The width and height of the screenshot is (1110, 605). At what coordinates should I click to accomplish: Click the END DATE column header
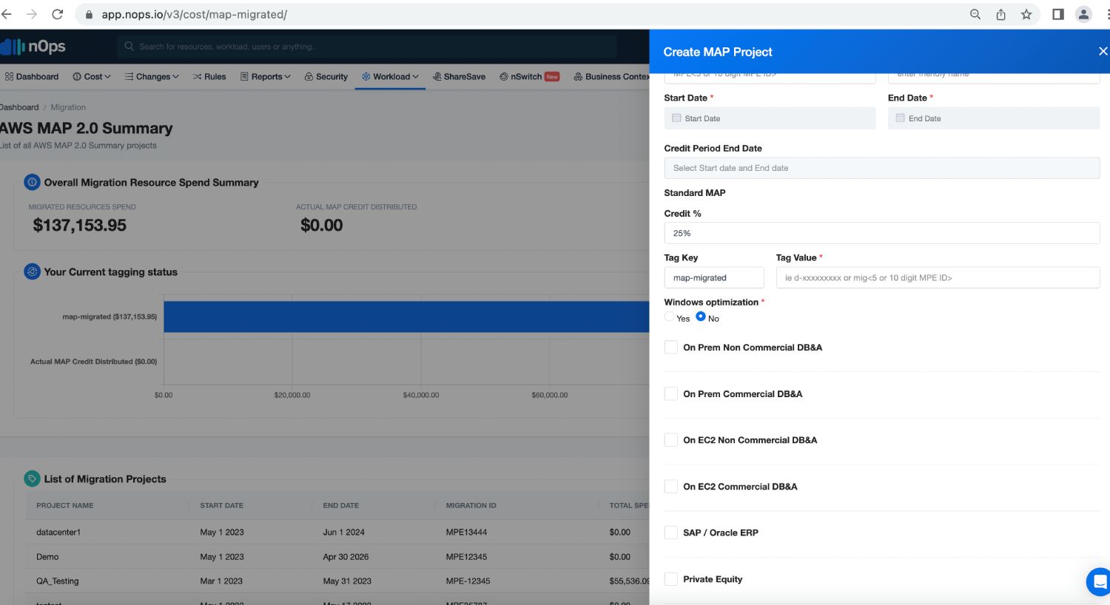[340, 506]
